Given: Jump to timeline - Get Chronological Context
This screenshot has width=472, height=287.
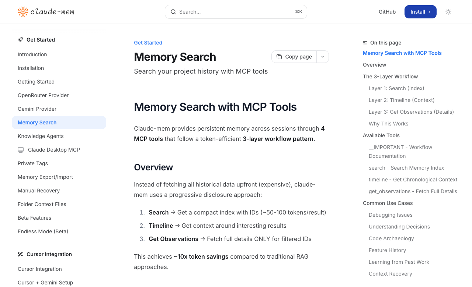Looking at the screenshot, I should (413, 180).
